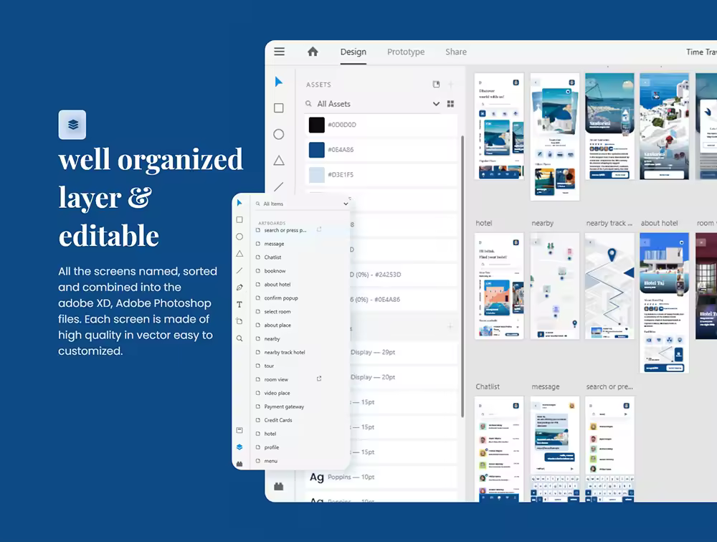
Task: Click the 'search or pre...' artboard title on canvas
Action: 609,386
